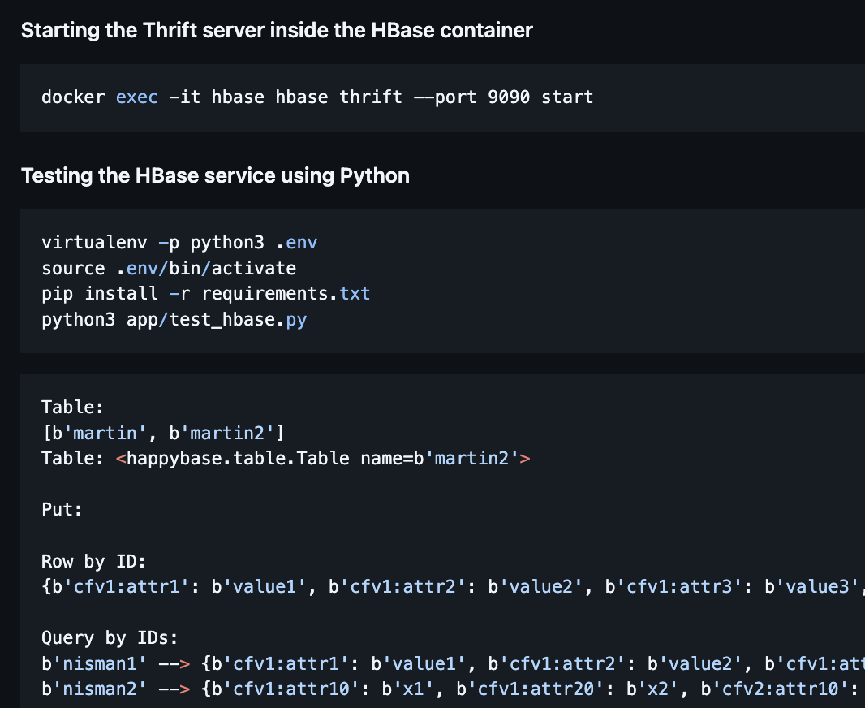The height and width of the screenshot is (708, 865).
Task: Click the 'Query by IDs:' output label
Action: point(113,638)
